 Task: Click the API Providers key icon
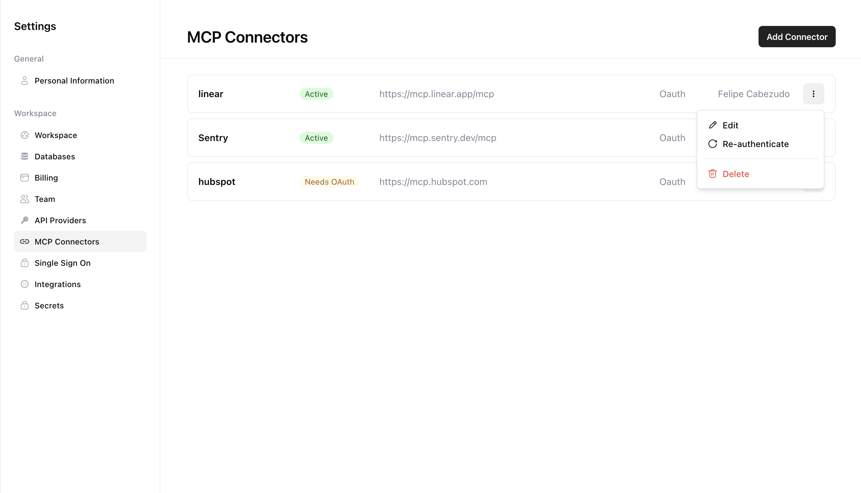tap(24, 221)
